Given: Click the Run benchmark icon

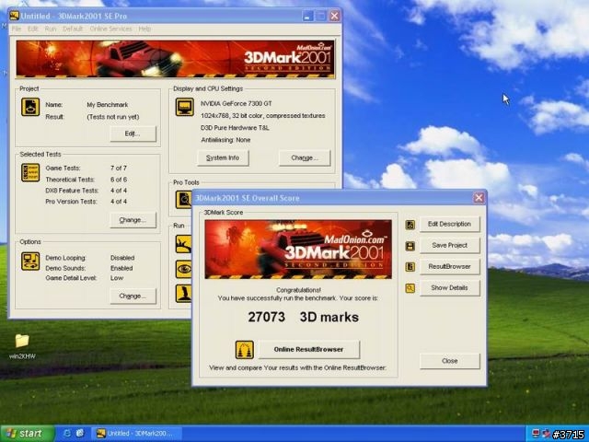Looking at the screenshot, I should [x=184, y=244].
